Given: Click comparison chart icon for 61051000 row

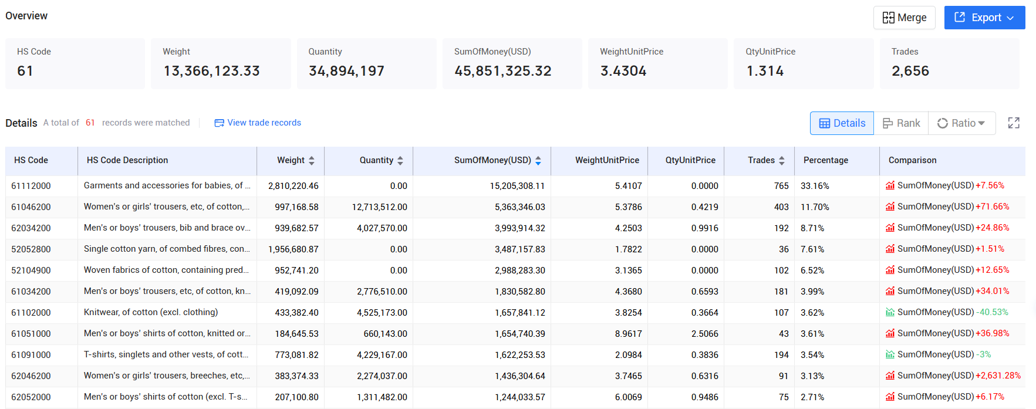Looking at the screenshot, I should pyautogui.click(x=890, y=333).
